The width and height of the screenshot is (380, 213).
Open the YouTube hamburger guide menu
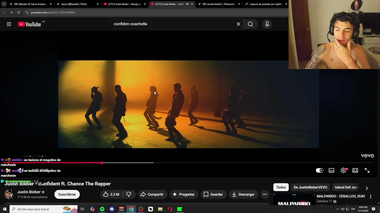[x=9, y=24]
